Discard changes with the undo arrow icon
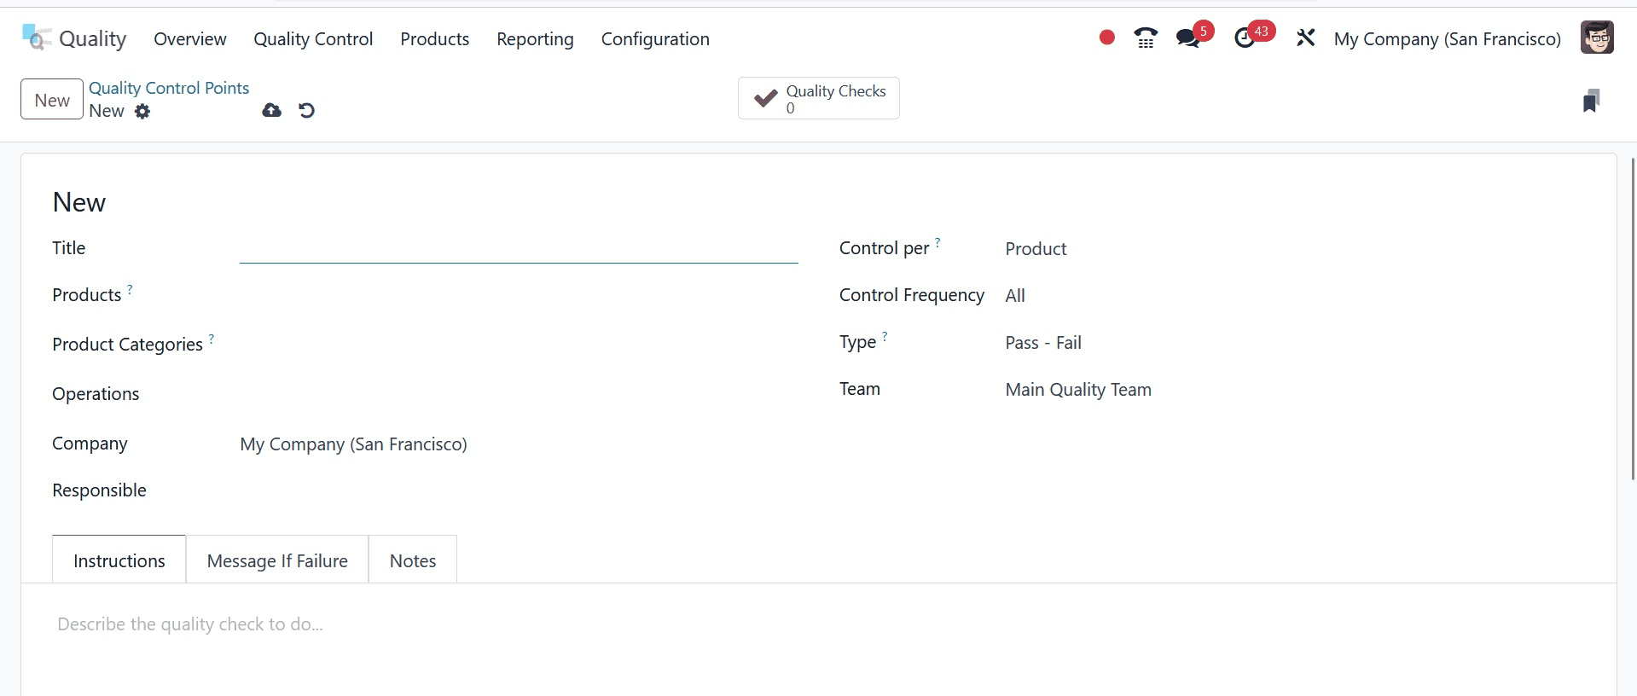This screenshot has width=1637, height=696. (306, 110)
